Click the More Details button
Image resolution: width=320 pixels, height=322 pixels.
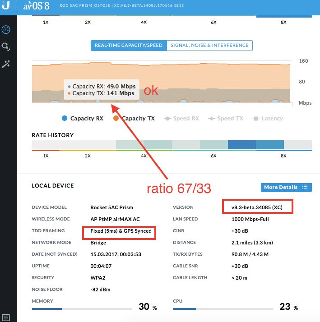point(286,187)
